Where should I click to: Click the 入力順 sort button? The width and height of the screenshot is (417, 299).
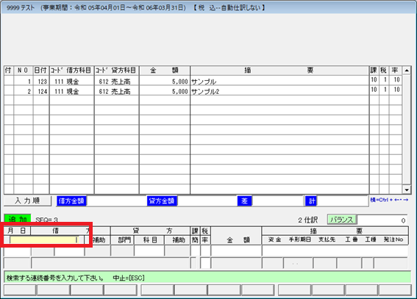[x=28, y=201]
